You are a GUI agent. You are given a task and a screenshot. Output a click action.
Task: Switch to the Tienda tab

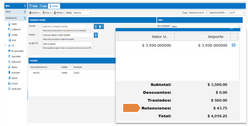[x=33, y=6]
